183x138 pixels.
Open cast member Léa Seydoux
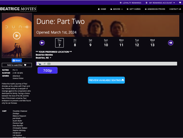[17, 135]
